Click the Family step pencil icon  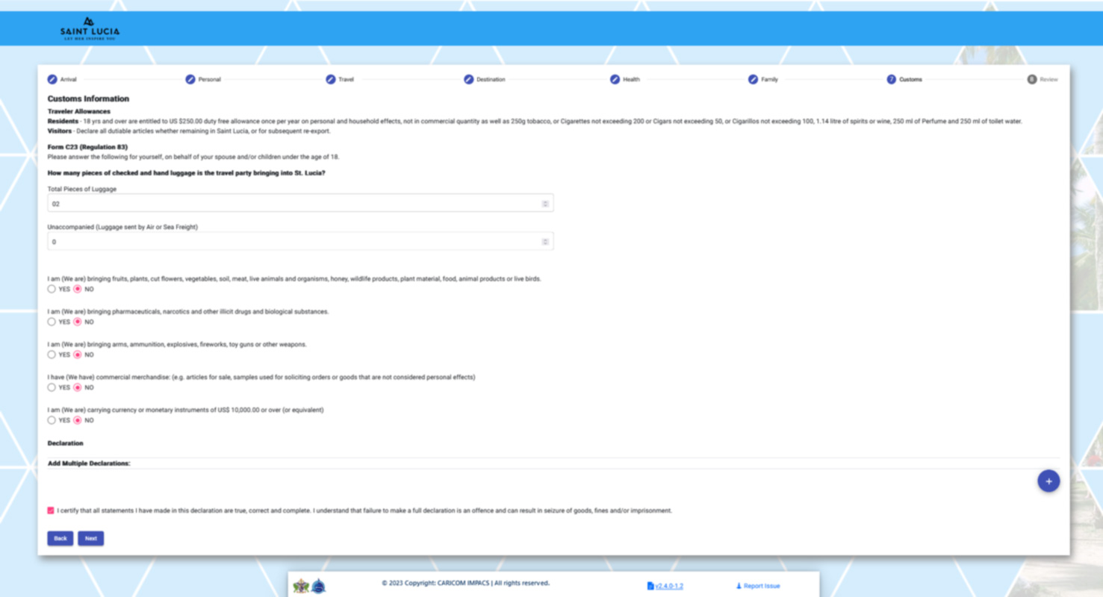pyautogui.click(x=753, y=79)
